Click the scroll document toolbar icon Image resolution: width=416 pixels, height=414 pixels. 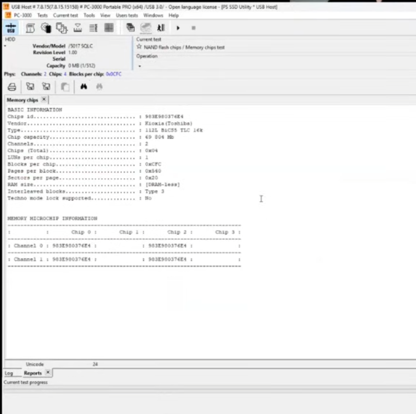tap(30, 28)
